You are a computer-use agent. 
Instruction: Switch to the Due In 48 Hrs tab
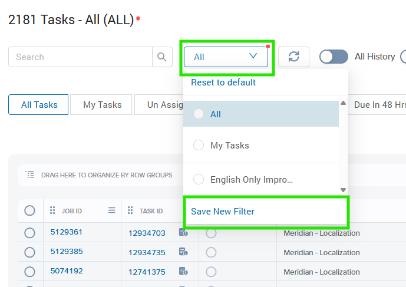tap(377, 105)
